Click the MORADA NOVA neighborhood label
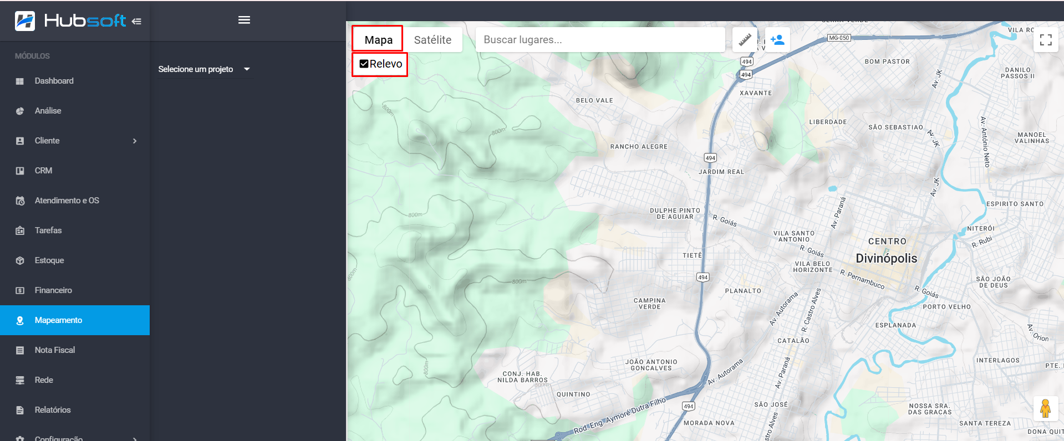 tap(709, 423)
